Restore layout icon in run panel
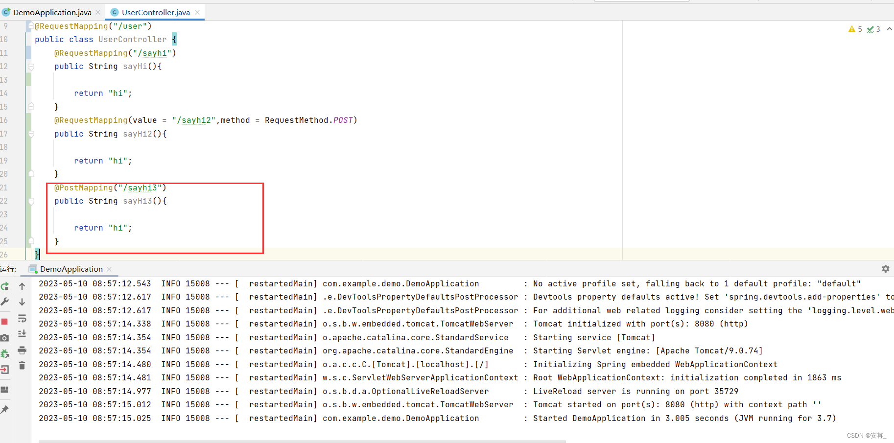 tap(5, 390)
